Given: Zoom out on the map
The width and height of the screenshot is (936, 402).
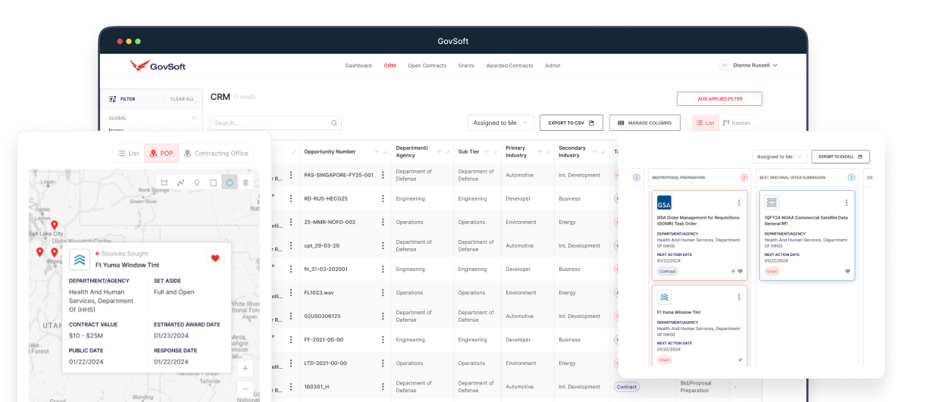Looking at the screenshot, I should click(245, 389).
